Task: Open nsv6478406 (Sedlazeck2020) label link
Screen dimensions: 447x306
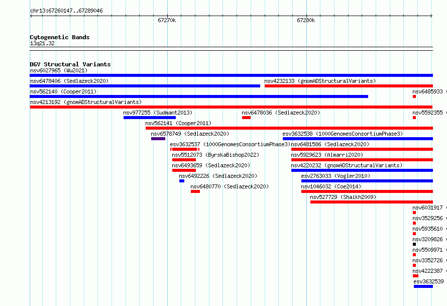Action: point(69,81)
